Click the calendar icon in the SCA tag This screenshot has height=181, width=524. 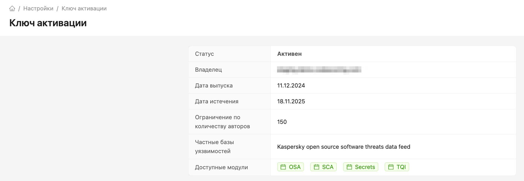tap(316, 167)
